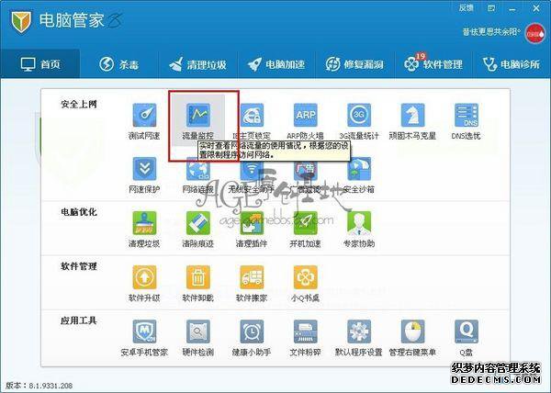Open the 流量监控 traffic monitor tool
The height and width of the screenshot is (393, 551).
click(198, 121)
